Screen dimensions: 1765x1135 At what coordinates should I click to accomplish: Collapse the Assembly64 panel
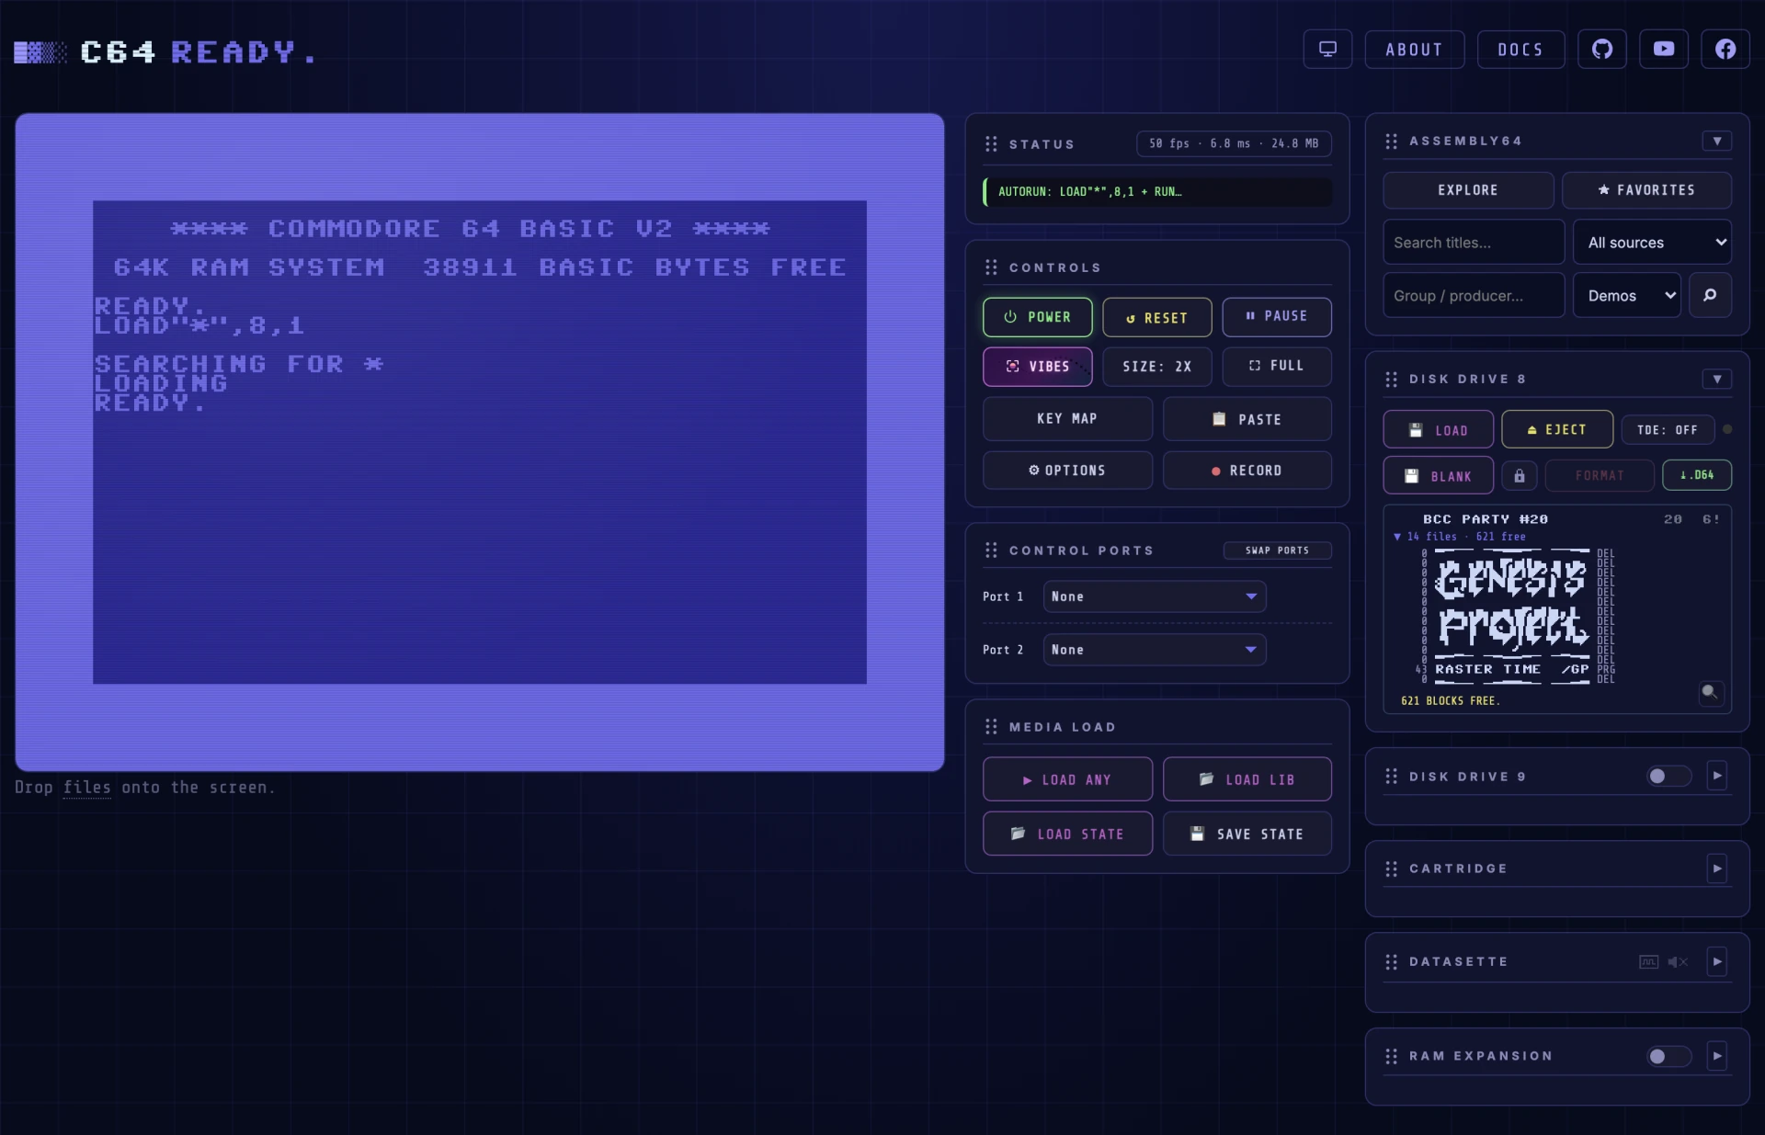(1717, 142)
